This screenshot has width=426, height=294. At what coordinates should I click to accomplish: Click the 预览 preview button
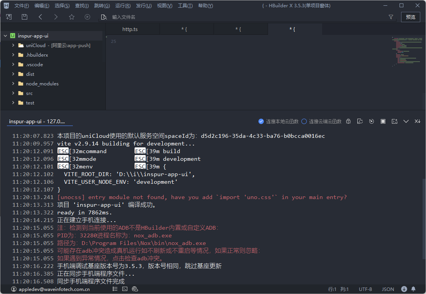(x=411, y=17)
